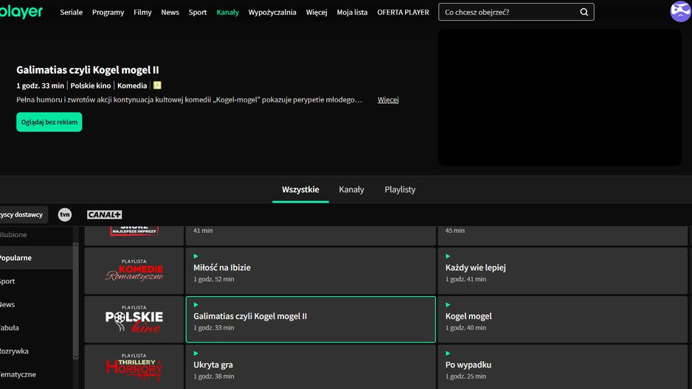
Task: Open the user profile avatar
Action: [x=681, y=12]
